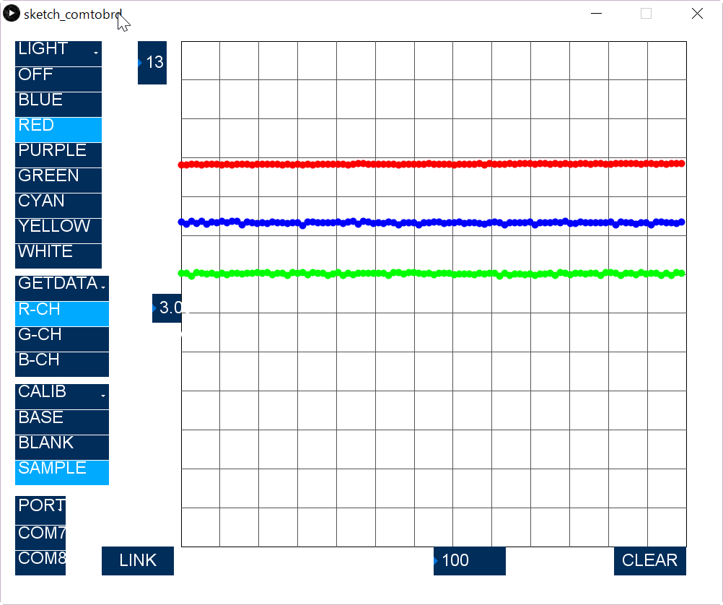Select COM8 serial port
This screenshot has width=723, height=605.
point(40,563)
